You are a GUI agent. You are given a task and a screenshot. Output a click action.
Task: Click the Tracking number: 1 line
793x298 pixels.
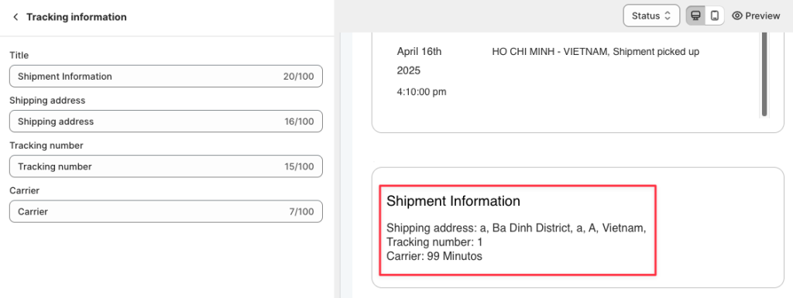coord(434,242)
